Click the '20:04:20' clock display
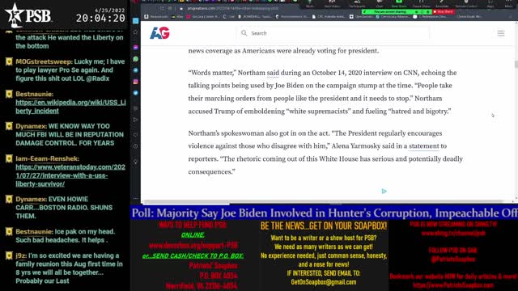Image resolution: width=518 pixels, height=291 pixels. tap(100, 18)
